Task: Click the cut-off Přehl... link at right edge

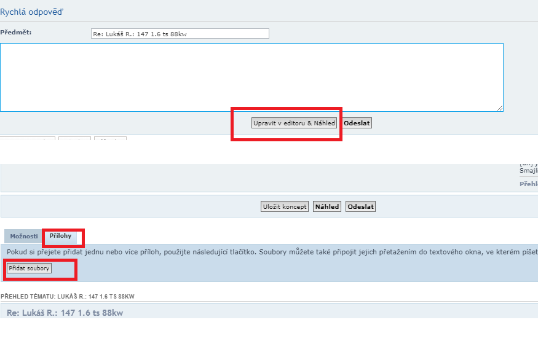Action: [528, 184]
